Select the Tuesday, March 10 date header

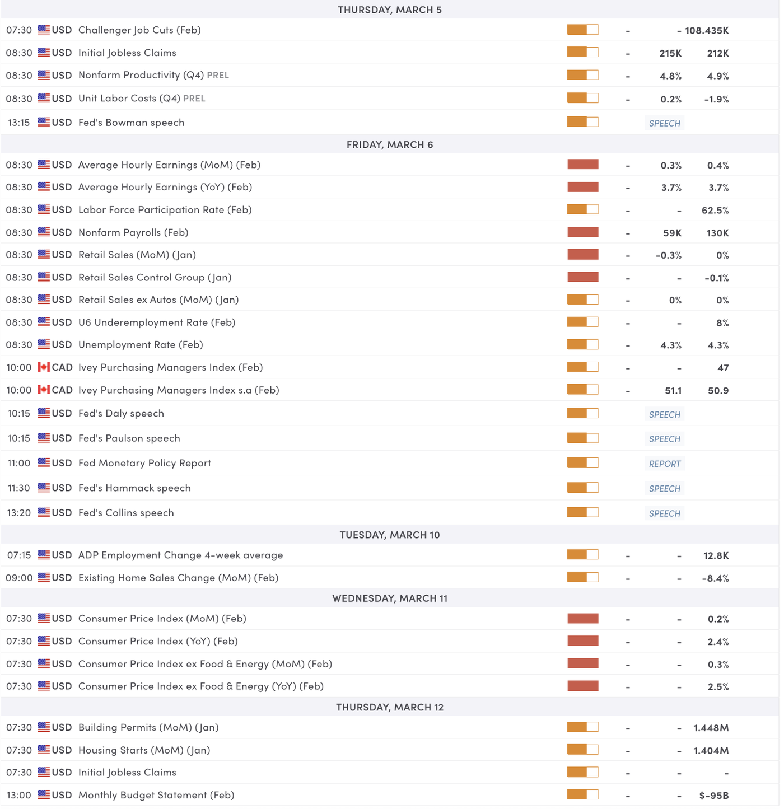(x=390, y=535)
